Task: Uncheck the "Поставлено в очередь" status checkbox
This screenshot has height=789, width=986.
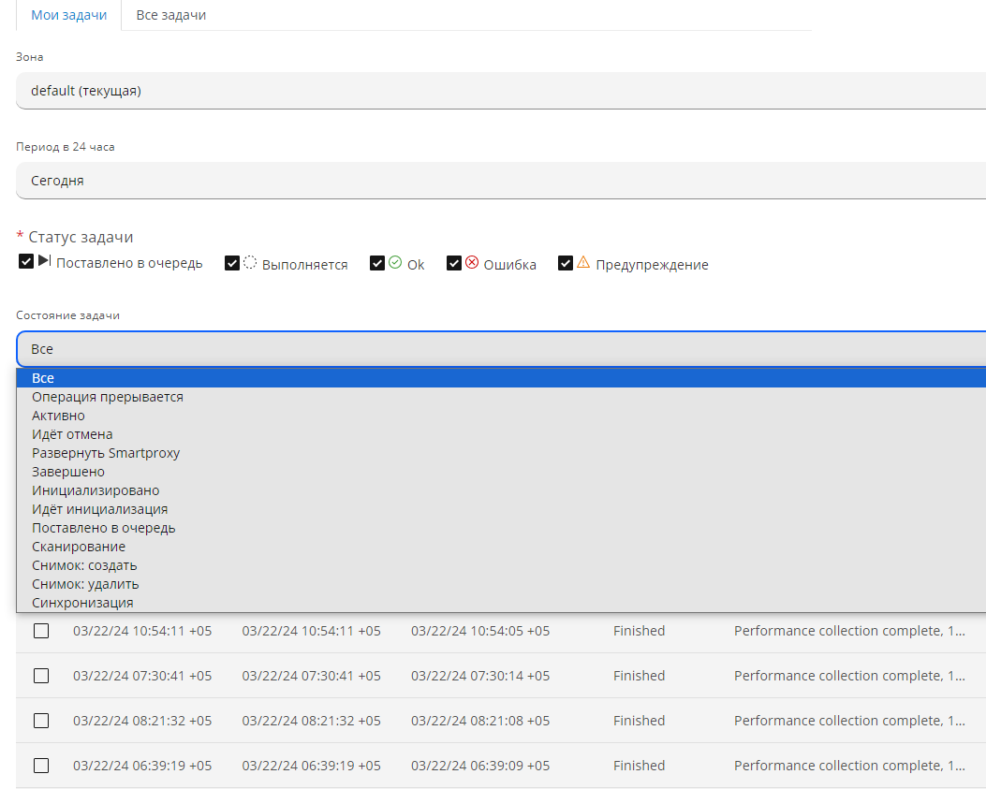Action: [x=26, y=263]
